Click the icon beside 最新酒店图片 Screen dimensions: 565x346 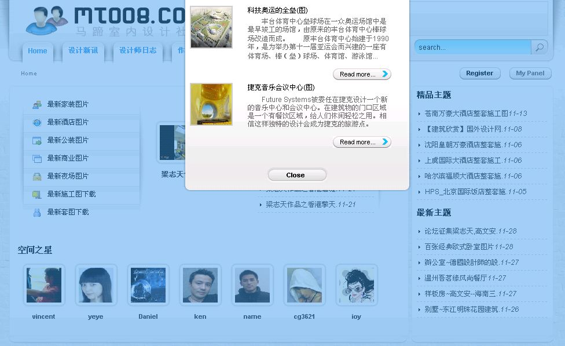37,123
